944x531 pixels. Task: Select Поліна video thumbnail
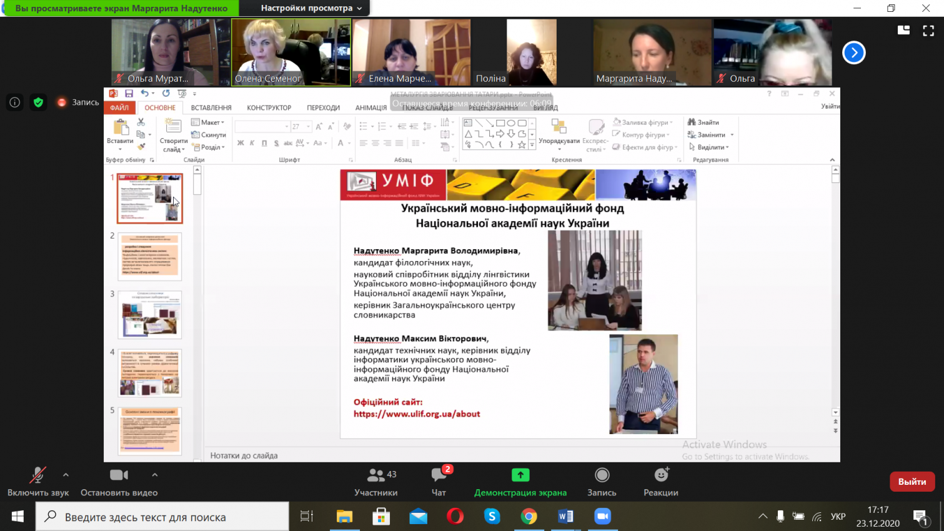[x=531, y=52]
